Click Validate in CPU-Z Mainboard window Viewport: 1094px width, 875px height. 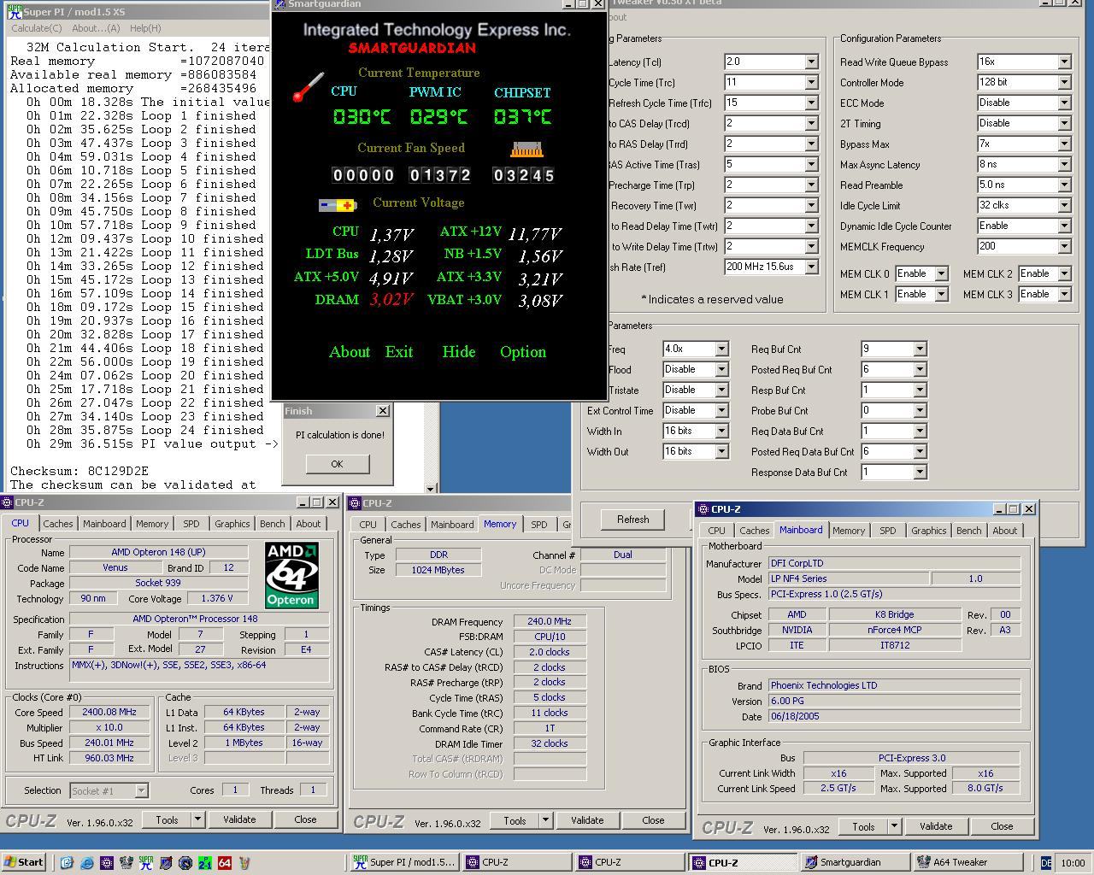click(935, 826)
